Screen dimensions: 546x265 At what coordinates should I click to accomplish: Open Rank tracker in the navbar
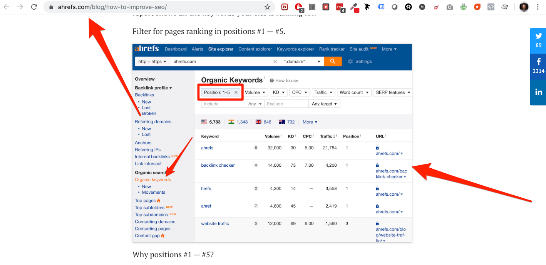click(332, 49)
